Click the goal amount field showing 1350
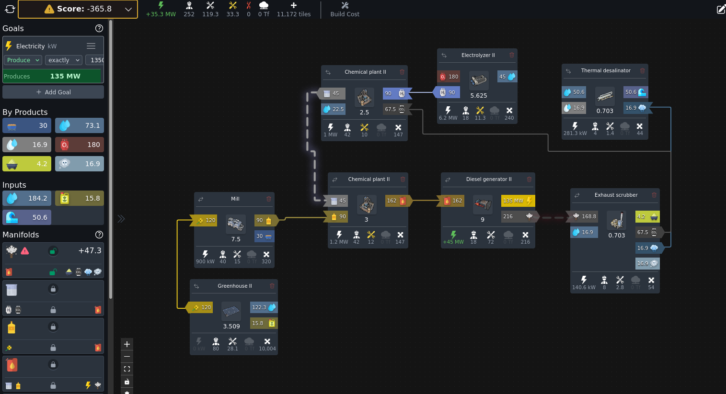This screenshot has height=394, width=726. click(x=94, y=60)
